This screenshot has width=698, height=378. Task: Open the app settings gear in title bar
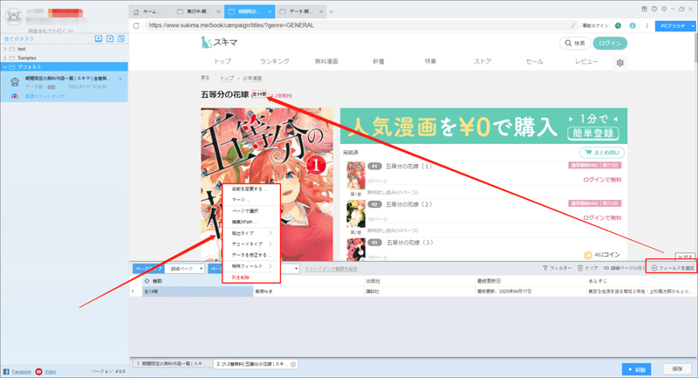pos(664,9)
